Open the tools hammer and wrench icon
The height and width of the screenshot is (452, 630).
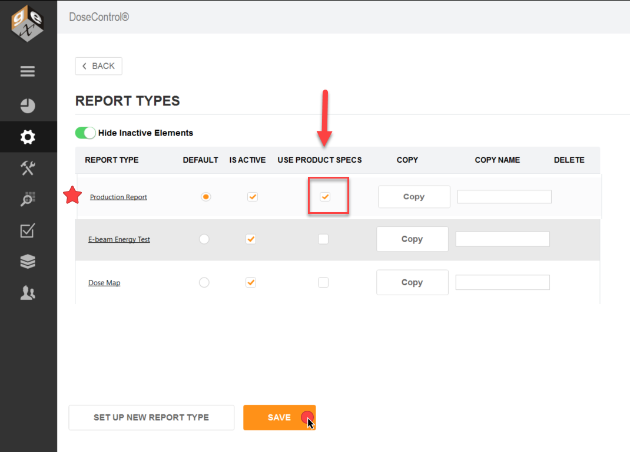27,168
